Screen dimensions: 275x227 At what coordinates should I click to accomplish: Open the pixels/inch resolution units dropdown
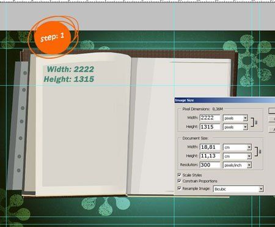(237, 165)
